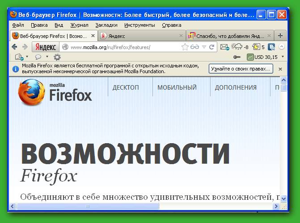Click the USD 30,15 currency rate
The height and width of the screenshot is (223, 300).
(262, 57)
